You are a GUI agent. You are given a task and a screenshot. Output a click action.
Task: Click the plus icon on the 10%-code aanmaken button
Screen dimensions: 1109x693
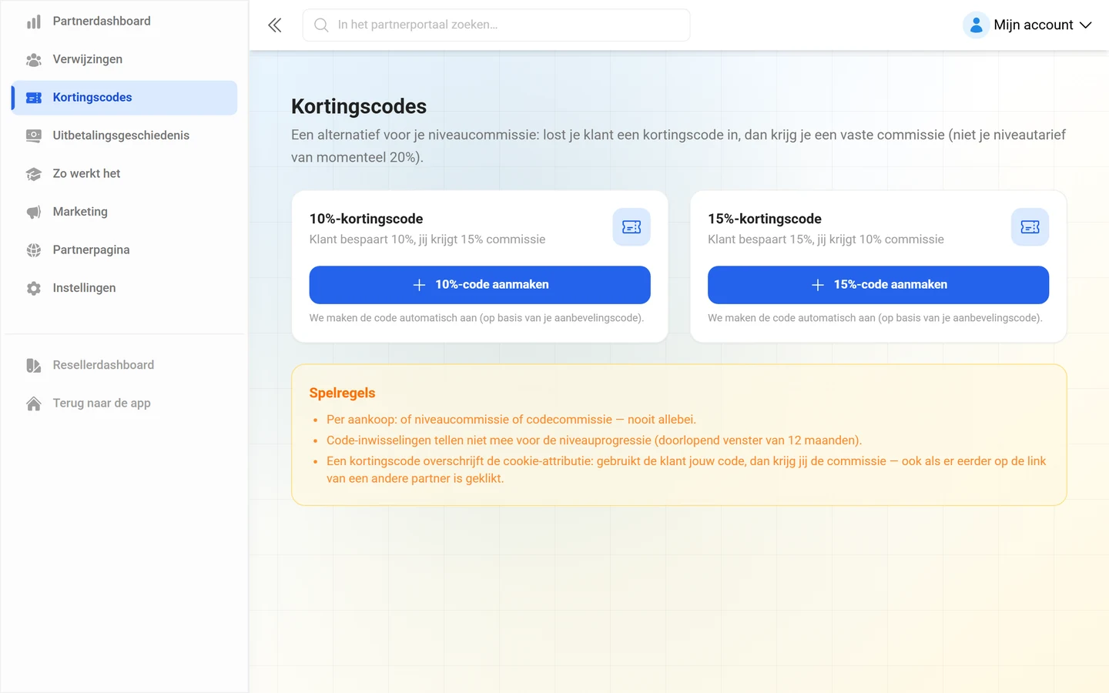click(x=419, y=285)
